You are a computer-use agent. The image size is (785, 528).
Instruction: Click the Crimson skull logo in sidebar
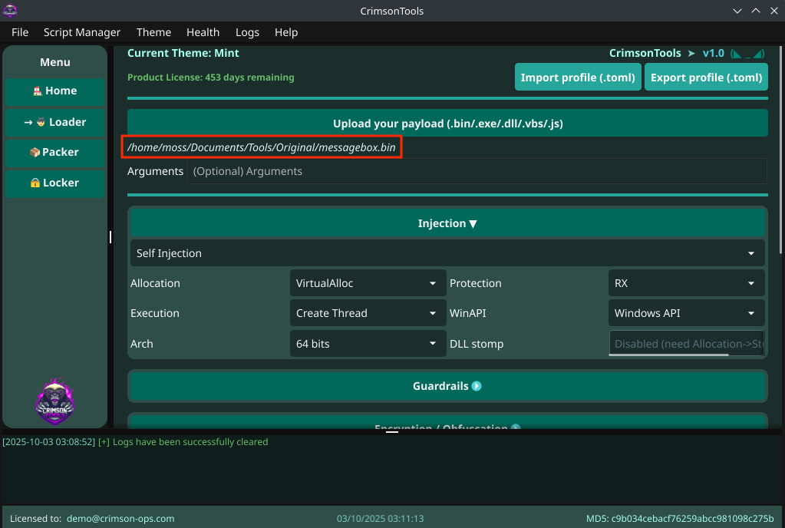[x=54, y=401]
